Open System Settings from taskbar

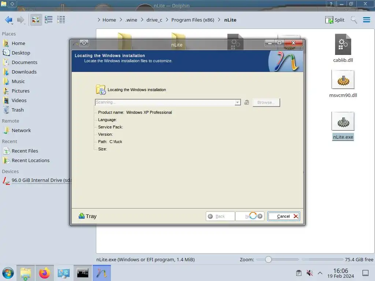coord(64,273)
